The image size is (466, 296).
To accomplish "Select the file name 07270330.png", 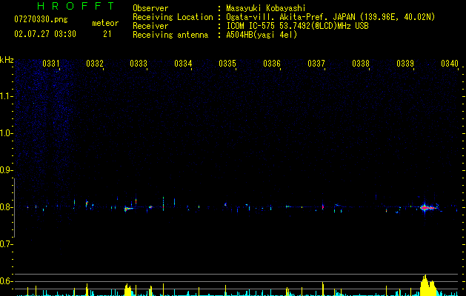I will [x=41, y=20].
